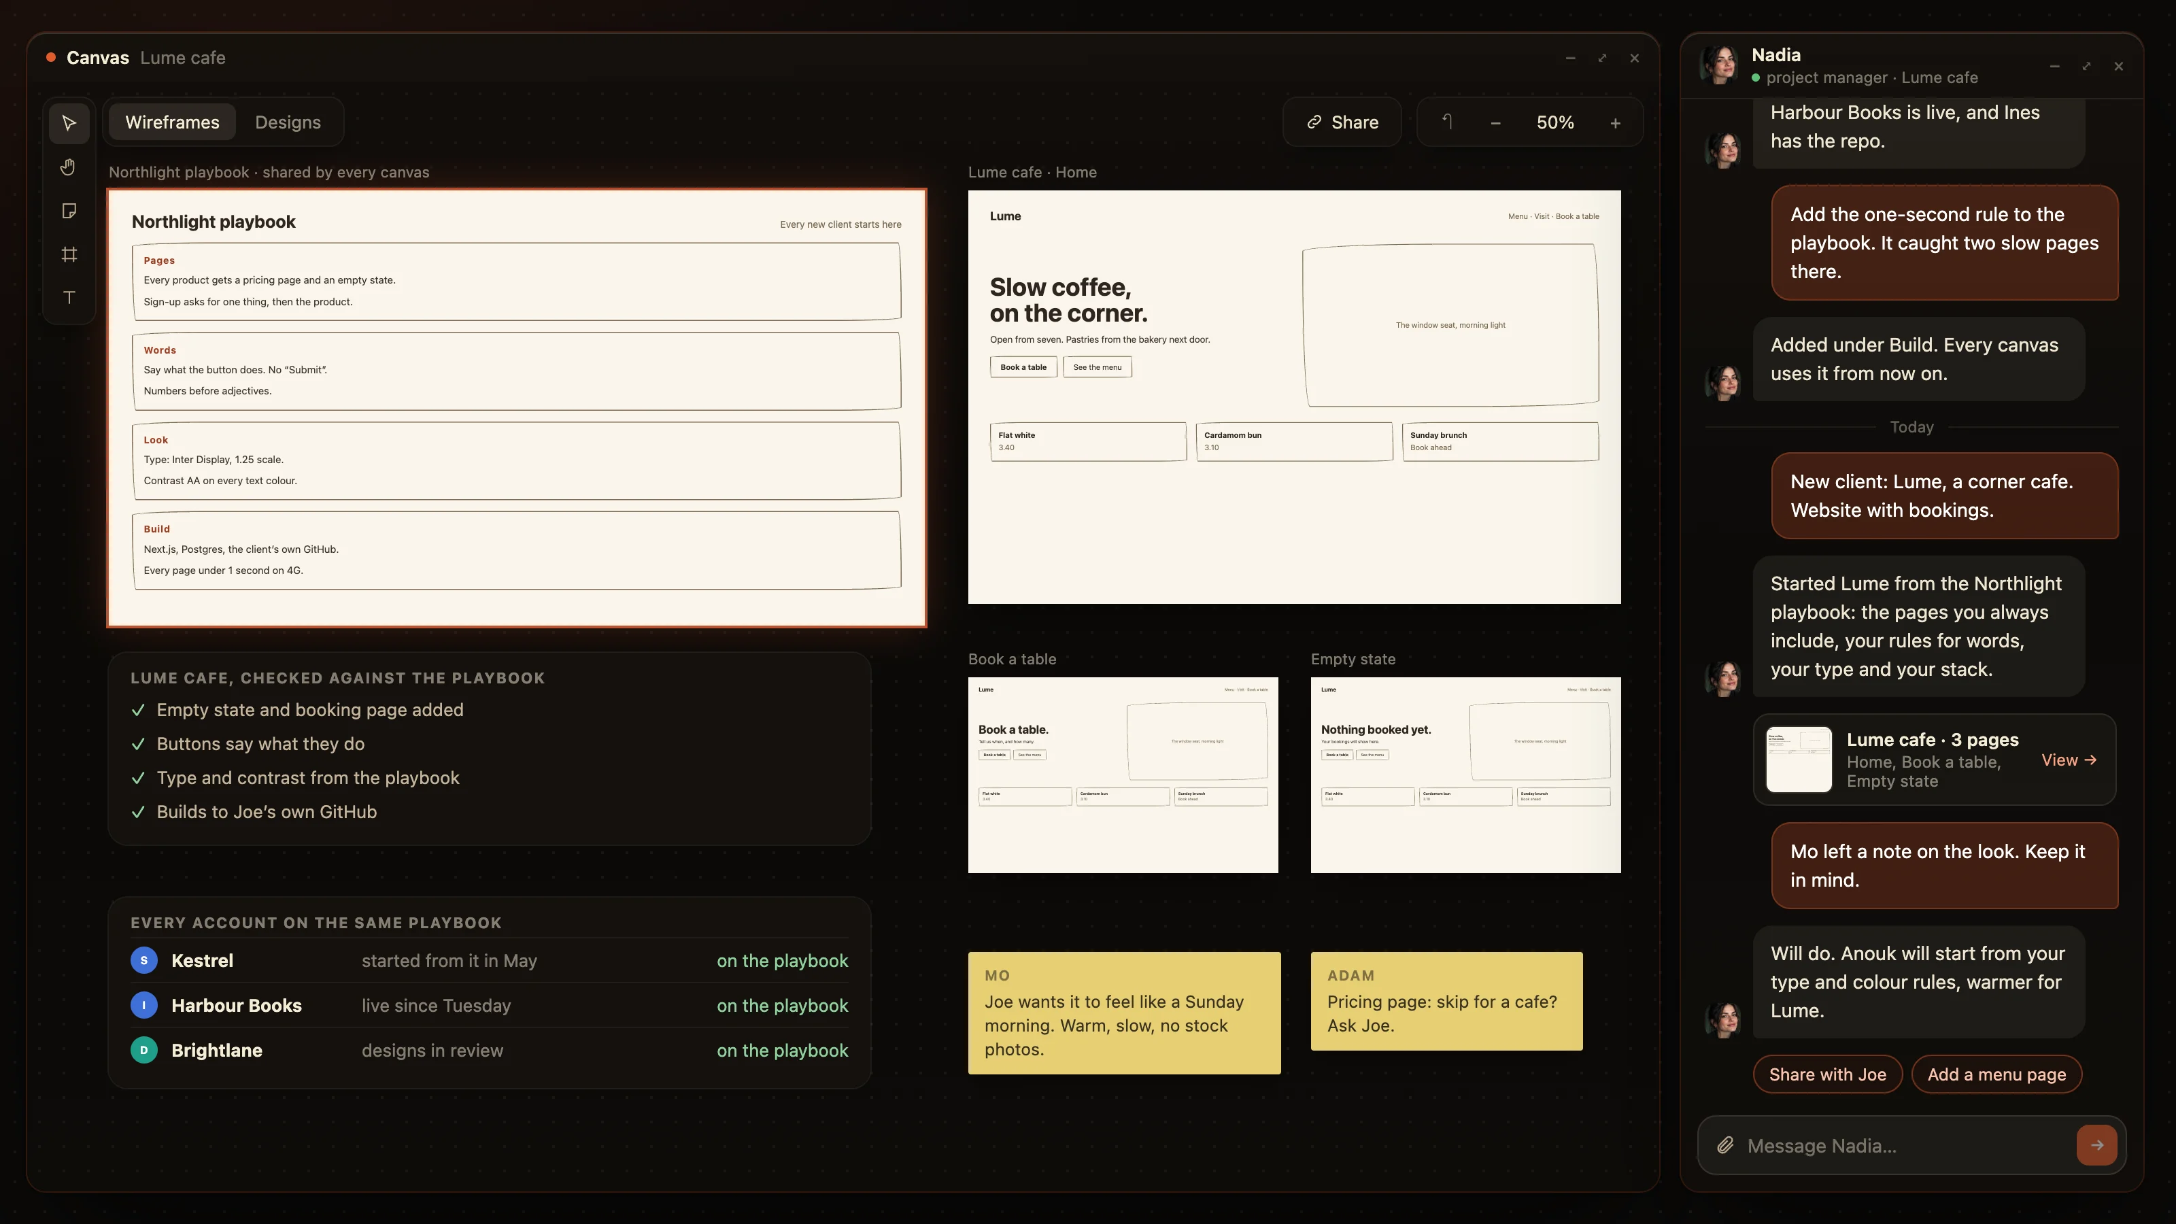This screenshot has height=1224, width=2176.
Task: Expand the Canvas window
Action: click(1603, 57)
